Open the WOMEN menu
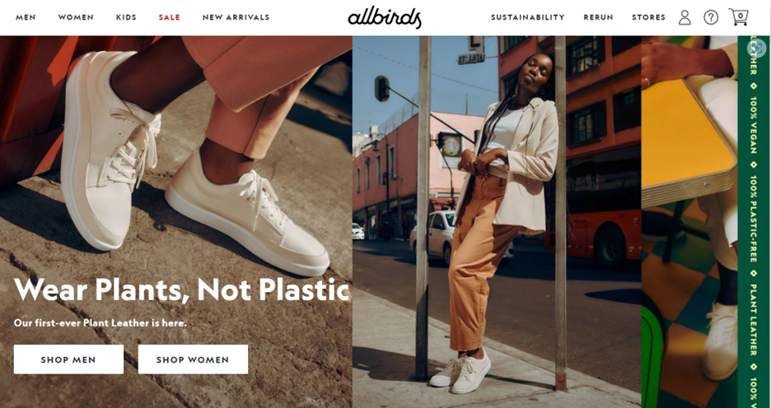The width and height of the screenshot is (771, 408). (x=76, y=17)
